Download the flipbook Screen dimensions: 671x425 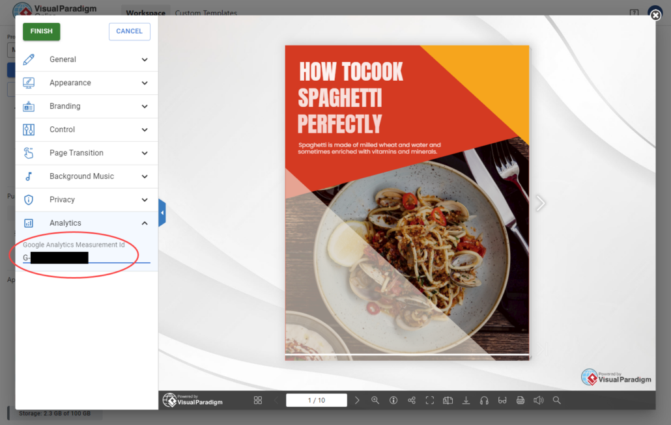466,400
